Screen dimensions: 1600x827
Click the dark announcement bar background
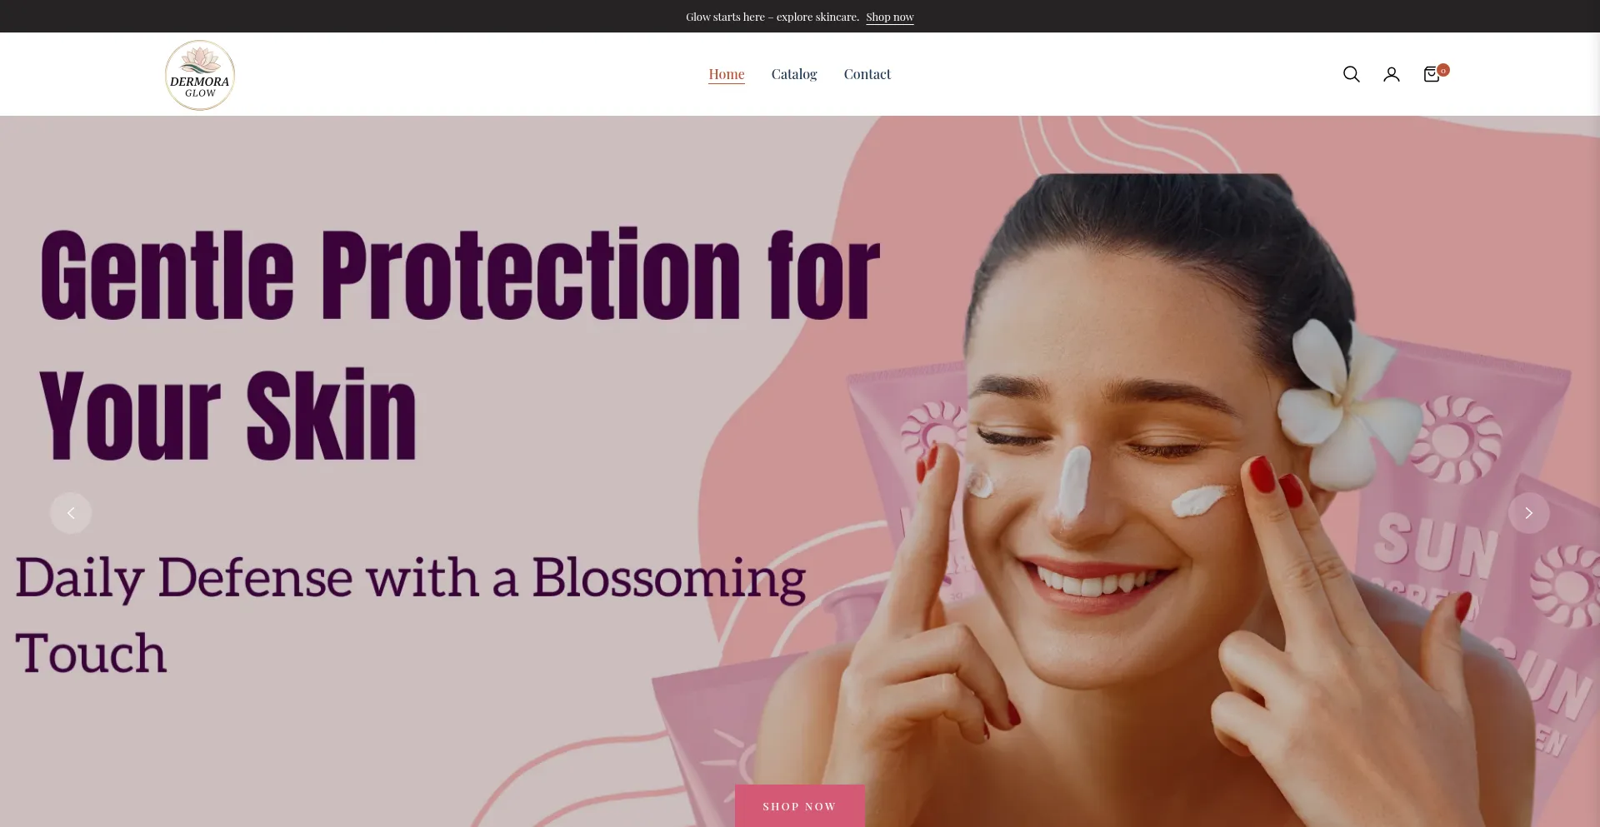[x=333, y=16]
